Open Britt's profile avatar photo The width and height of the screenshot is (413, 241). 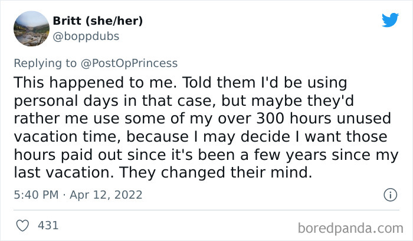(30, 28)
